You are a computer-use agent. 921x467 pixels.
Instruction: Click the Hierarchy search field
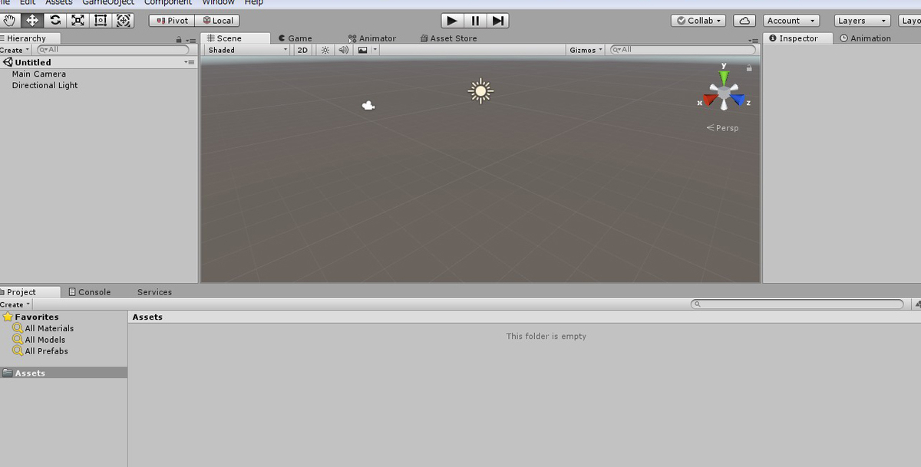[x=112, y=50]
